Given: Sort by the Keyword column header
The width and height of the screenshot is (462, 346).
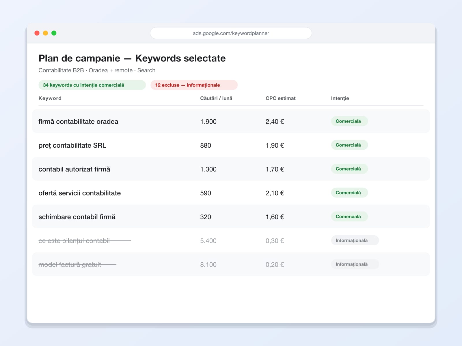Looking at the screenshot, I should pyautogui.click(x=50, y=98).
